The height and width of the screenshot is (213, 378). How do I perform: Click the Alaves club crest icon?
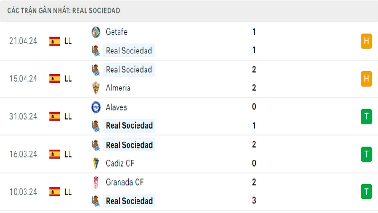tap(96, 107)
